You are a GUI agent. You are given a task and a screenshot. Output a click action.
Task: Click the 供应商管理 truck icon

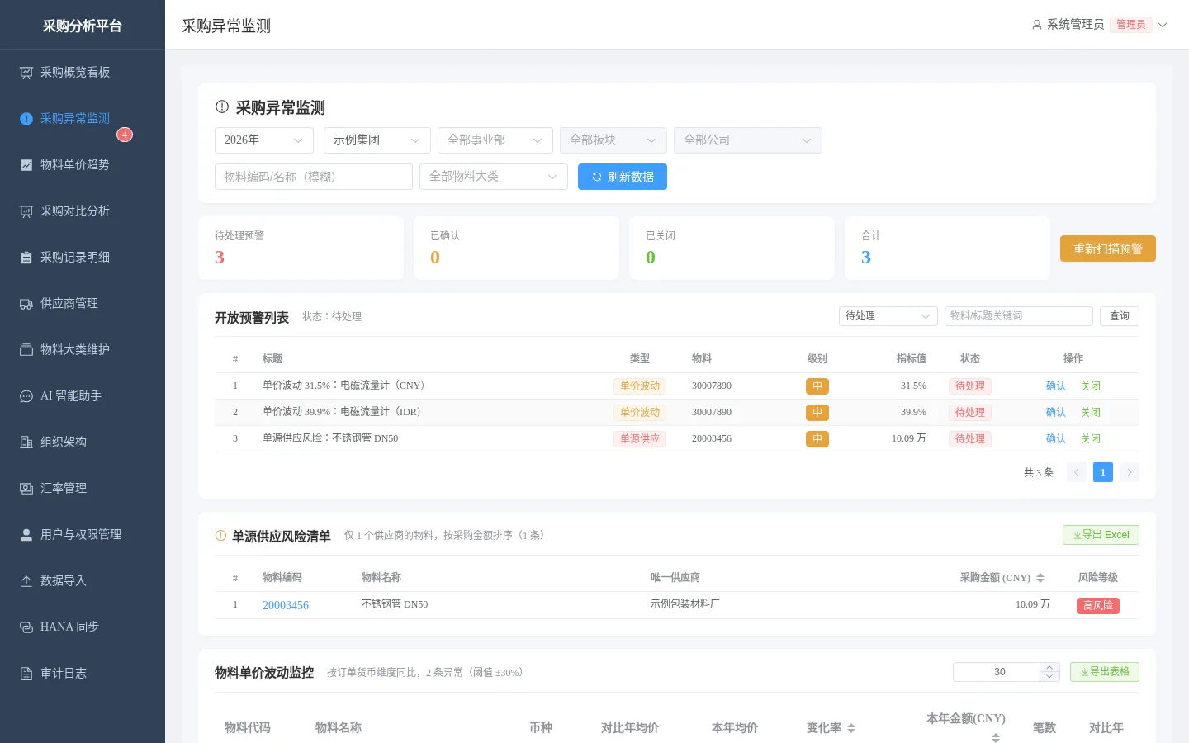pos(26,304)
